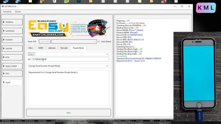Open the Drivers menu
This screenshot has width=221, height=124.
18,12
